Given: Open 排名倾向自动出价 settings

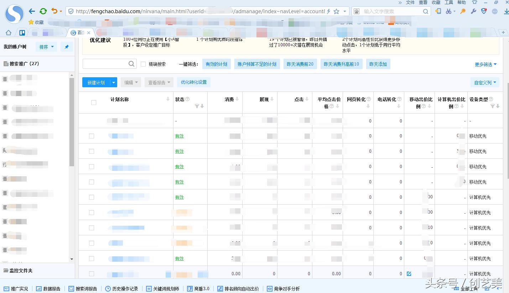Looking at the screenshot, I should click(239, 289).
